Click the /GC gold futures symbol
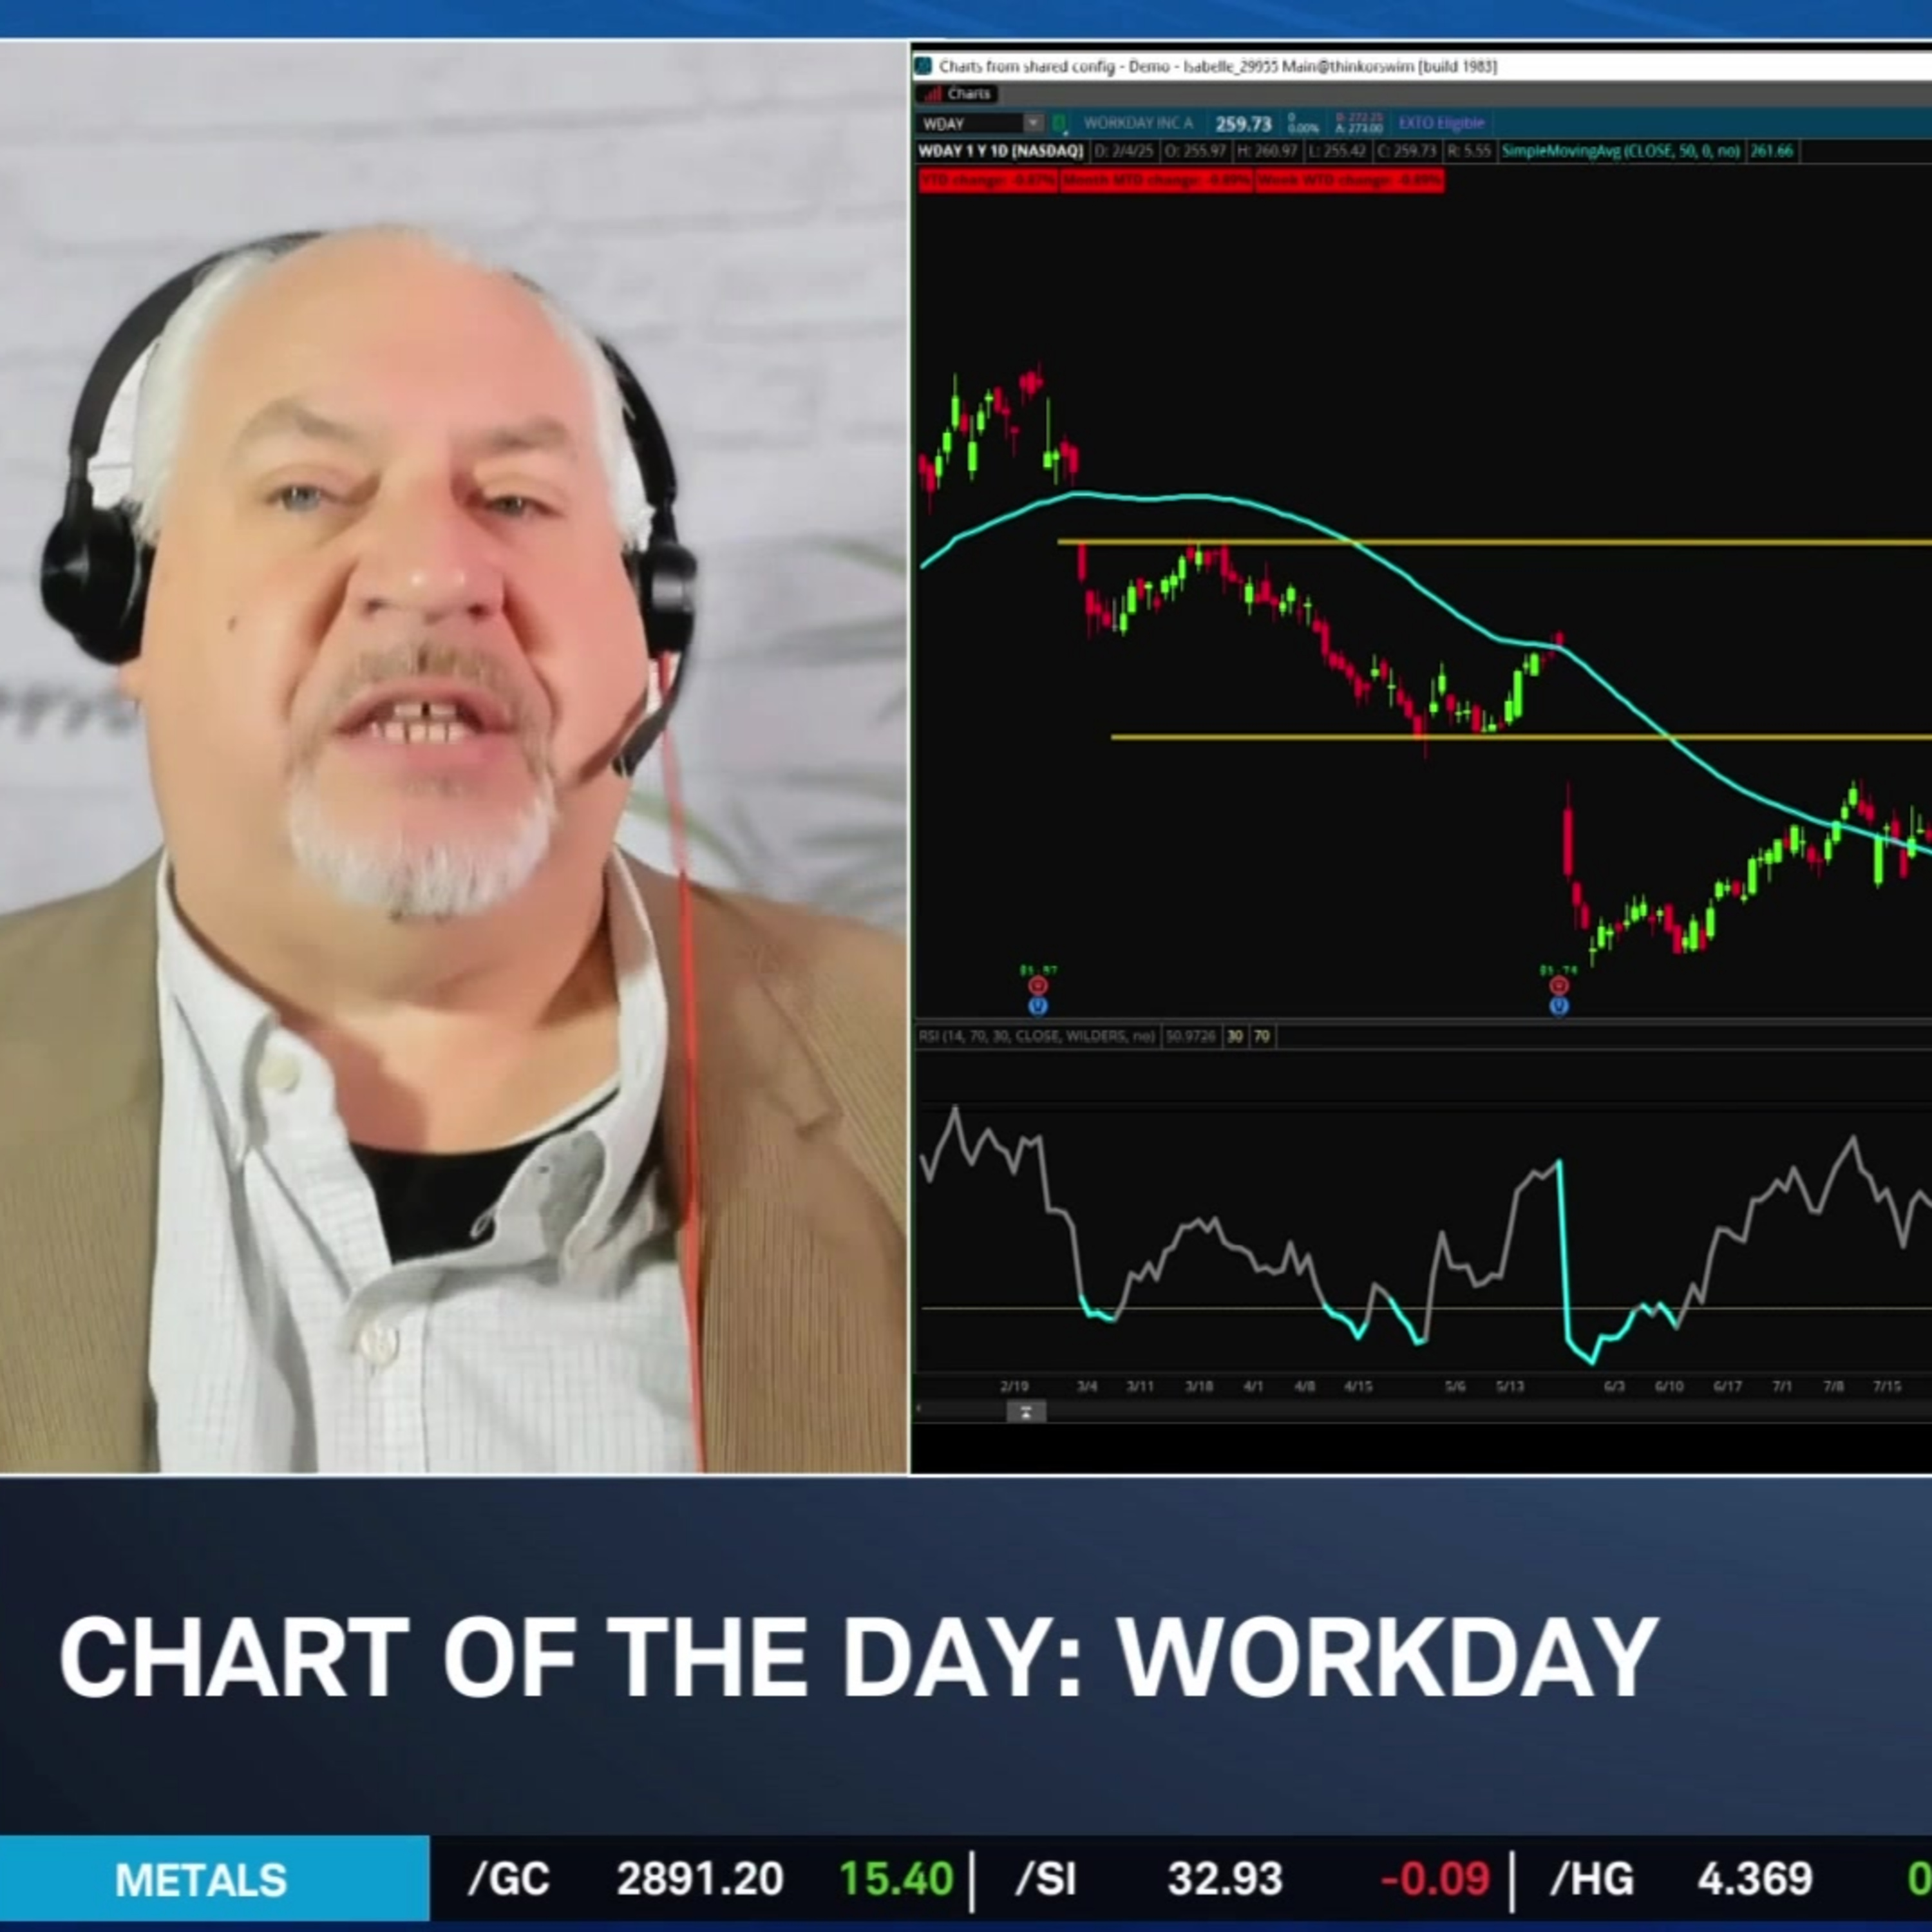 click(x=509, y=1880)
